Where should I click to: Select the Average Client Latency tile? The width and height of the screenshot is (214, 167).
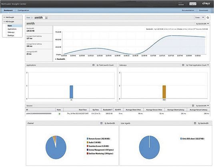(39, 37)
